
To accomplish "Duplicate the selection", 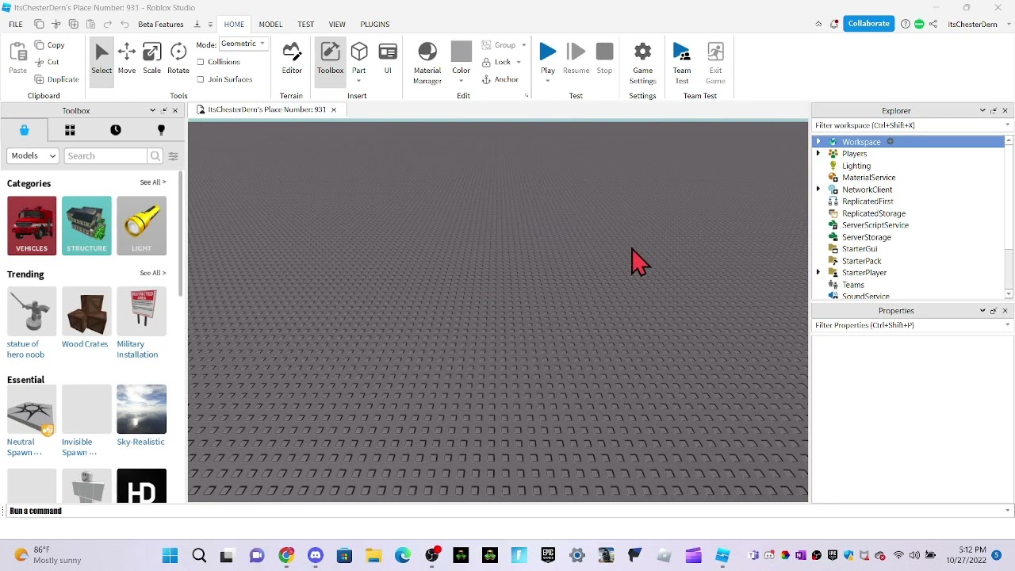I will click(56, 79).
